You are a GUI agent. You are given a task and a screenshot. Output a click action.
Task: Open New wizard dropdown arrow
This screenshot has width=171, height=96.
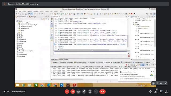[18, 14]
